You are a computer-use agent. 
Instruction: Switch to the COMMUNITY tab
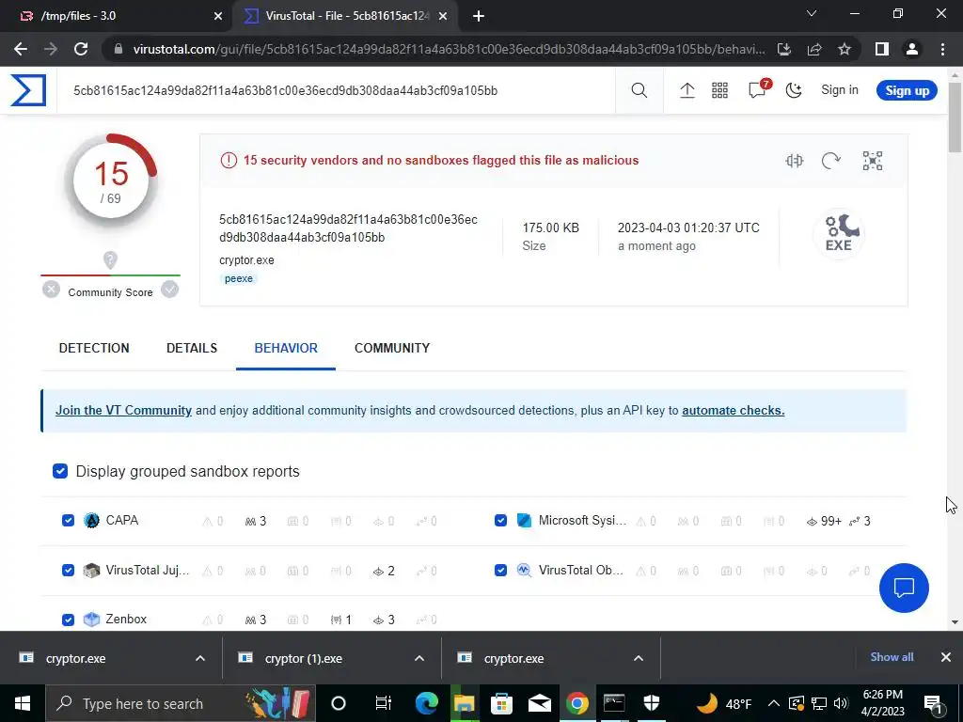point(392,348)
